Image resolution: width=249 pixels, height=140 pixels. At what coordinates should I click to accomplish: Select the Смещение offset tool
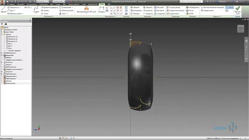160,14
